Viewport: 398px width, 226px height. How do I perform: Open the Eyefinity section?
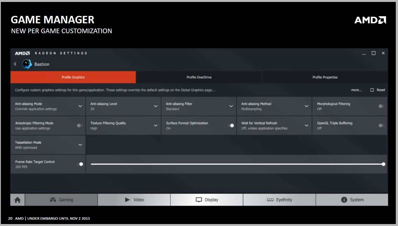point(279,200)
